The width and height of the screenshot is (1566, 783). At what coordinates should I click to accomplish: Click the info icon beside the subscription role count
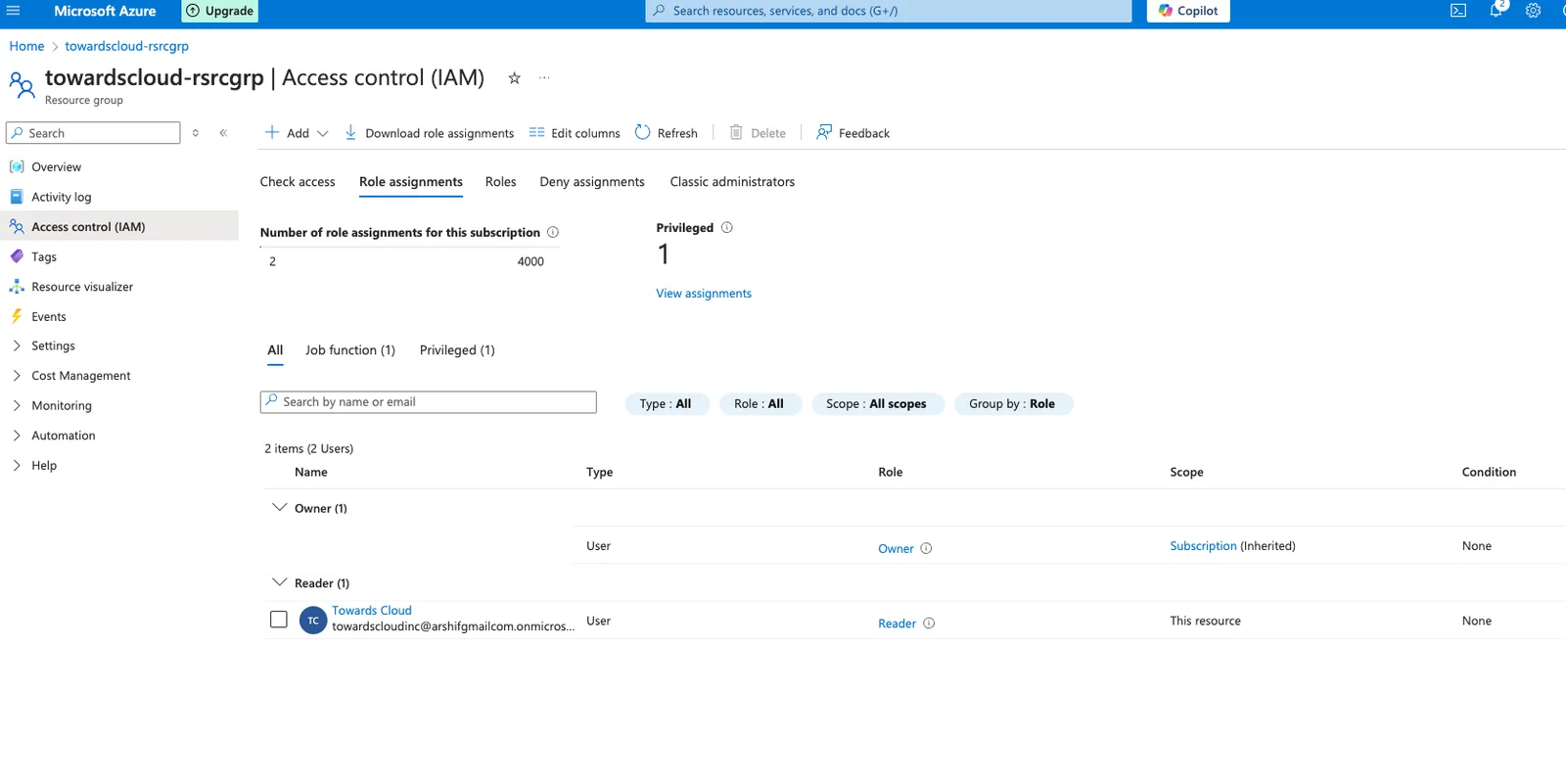click(x=553, y=232)
